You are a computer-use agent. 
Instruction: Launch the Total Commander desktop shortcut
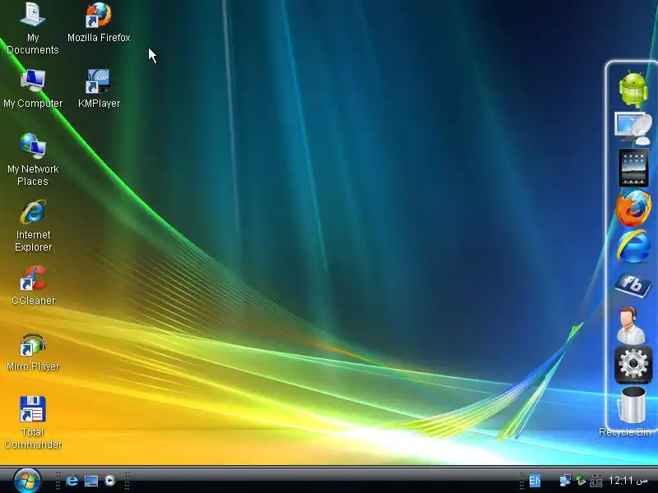pos(33,422)
